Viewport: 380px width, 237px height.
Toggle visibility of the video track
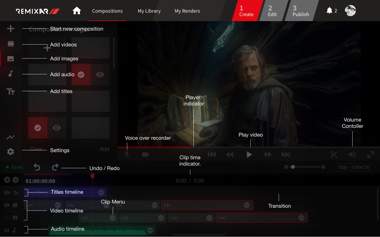click(x=7, y=205)
